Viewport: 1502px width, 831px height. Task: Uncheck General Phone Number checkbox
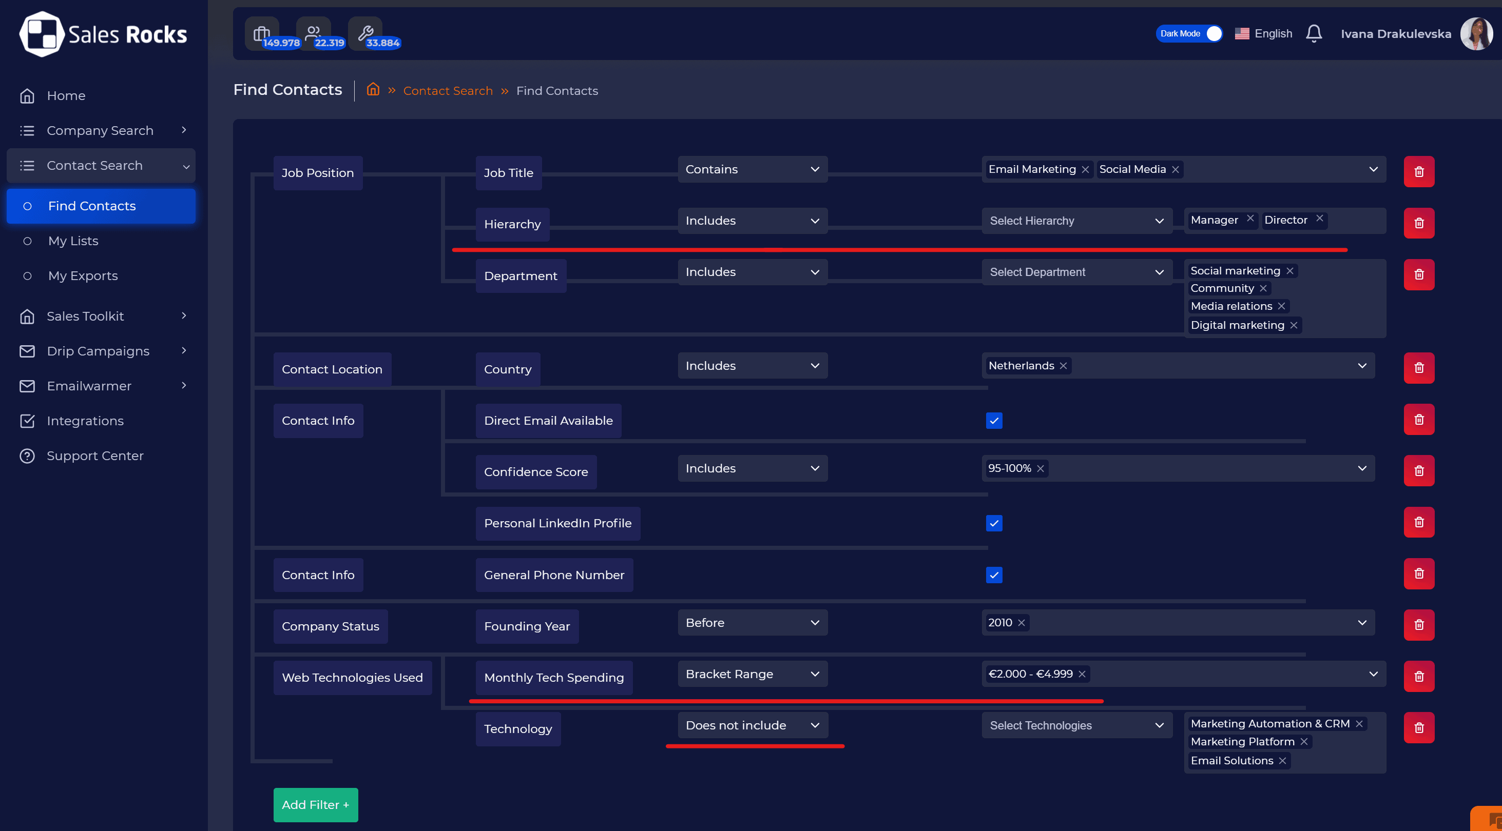[x=994, y=575]
